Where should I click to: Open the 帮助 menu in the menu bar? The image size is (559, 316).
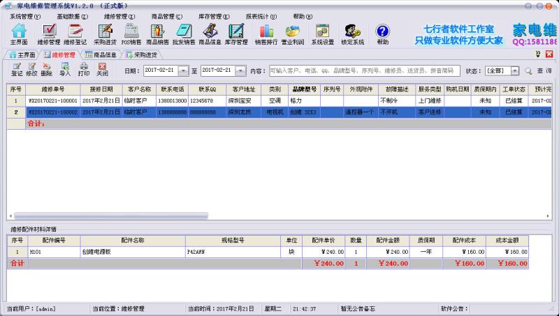pyautogui.click(x=303, y=16)
